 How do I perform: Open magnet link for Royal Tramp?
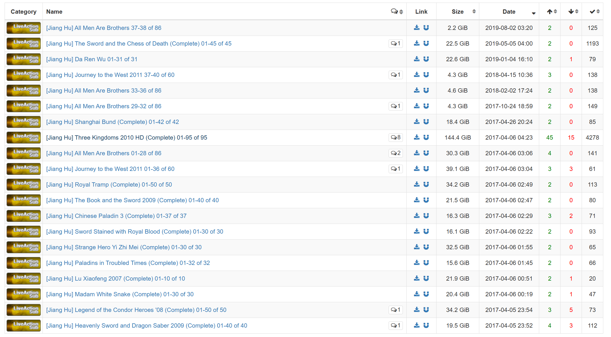pyautogui.click(x=426, y=184)
